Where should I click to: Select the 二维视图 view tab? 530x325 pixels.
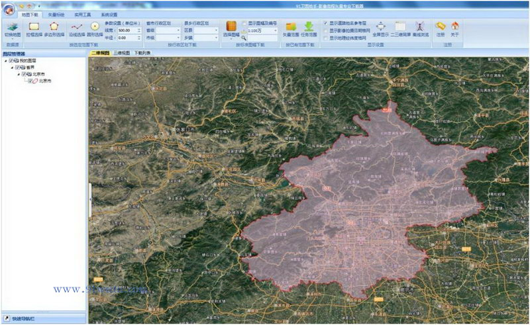(x=101, y=53)
